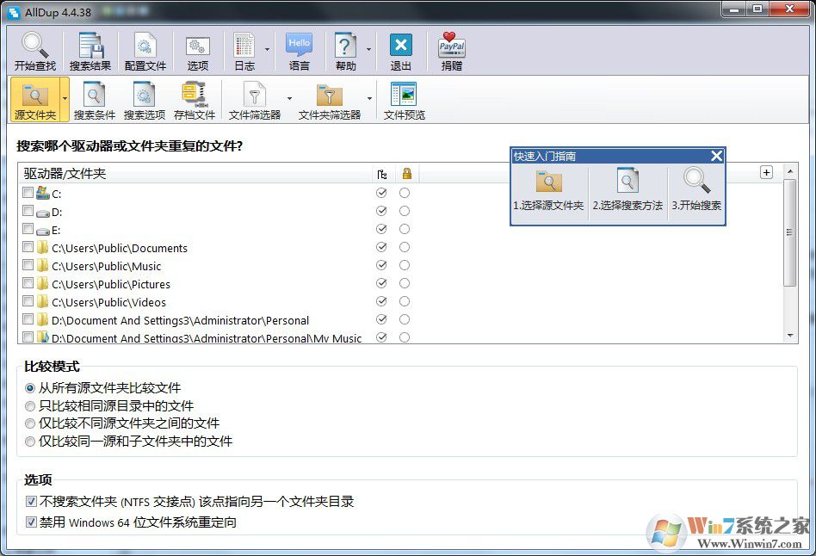
Task: Click 1.选择源文件夹 in the quick start guide
Action: click(x=548, y=187)
